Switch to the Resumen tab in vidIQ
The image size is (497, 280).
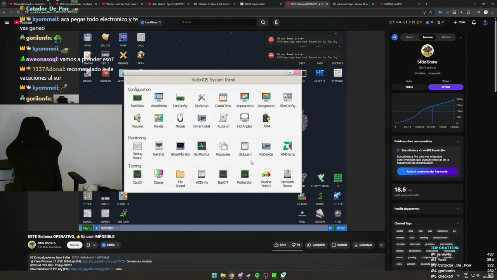[427, 37]
